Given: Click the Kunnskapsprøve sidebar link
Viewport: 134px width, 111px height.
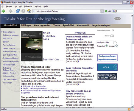Looking at the screenshot, I should click(11, 61).
